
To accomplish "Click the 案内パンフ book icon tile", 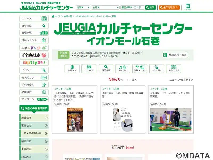I will 174,69.
